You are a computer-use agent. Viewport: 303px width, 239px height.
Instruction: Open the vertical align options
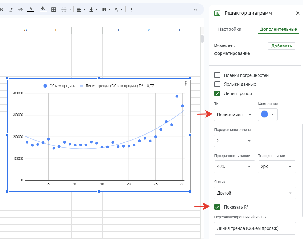click(93, 9)
